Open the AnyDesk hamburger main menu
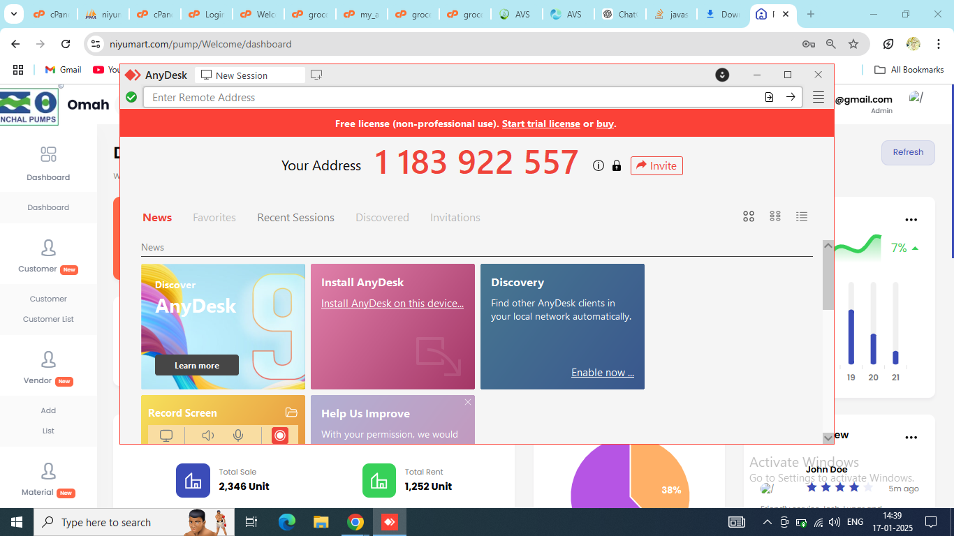 [819, 97]
